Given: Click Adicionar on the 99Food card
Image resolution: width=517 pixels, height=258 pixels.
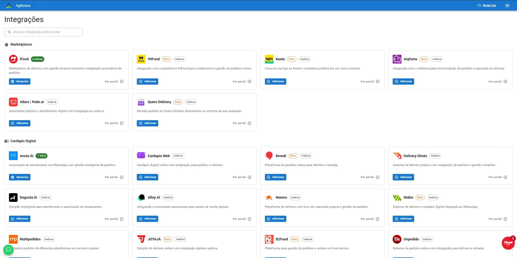Looking at the screenshot, I should pyautogui.click(x=147, y=81).
